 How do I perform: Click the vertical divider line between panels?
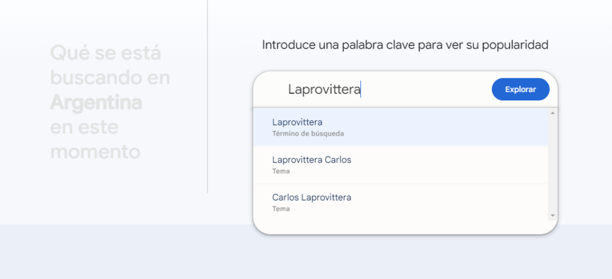207,96
